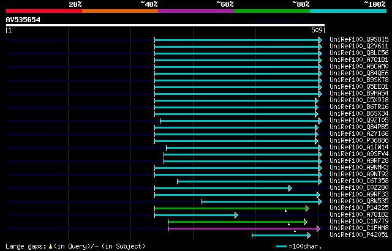Click the 509 query end position label
Viewport: 392px width, 251px height.
[x=317, y=30]
